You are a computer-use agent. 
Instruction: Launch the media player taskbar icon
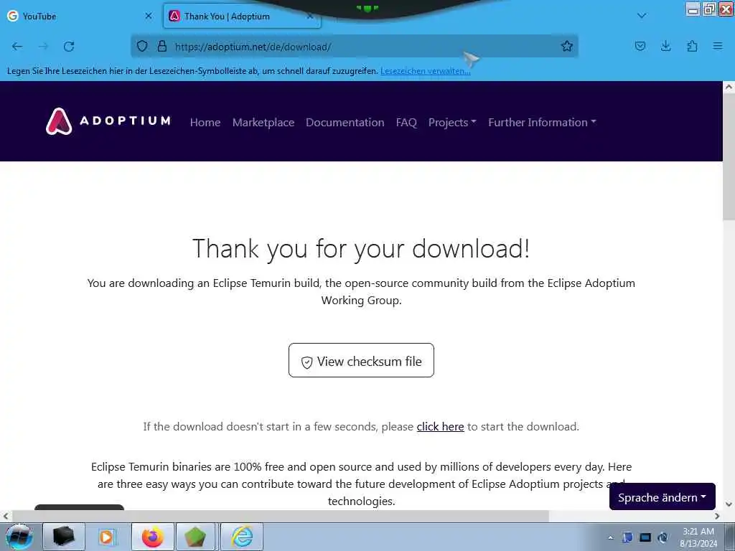[x=106, y=537]
